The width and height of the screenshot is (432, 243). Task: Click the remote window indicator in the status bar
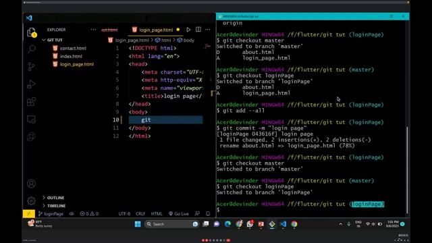point(28,213)
